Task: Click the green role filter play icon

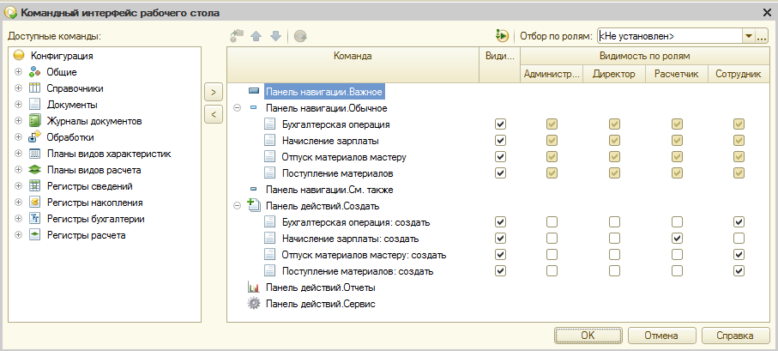Action: 502,36
